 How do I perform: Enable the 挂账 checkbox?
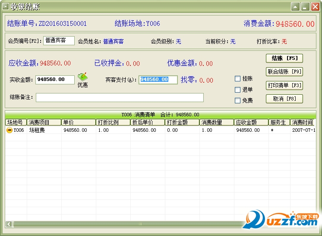click(237, 78)
